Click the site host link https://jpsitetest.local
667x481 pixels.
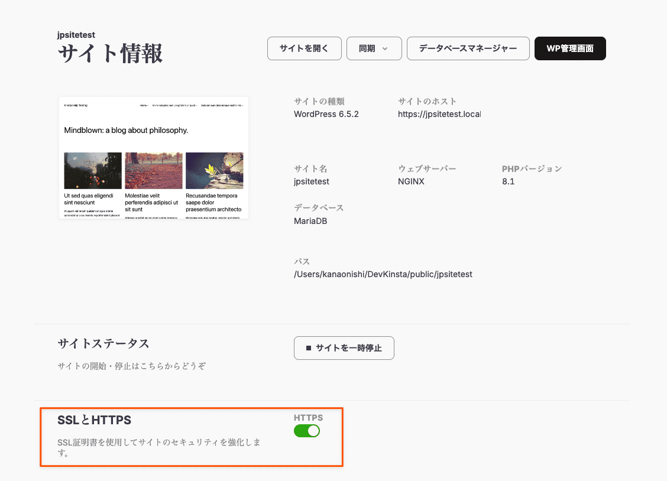(439, 113)
